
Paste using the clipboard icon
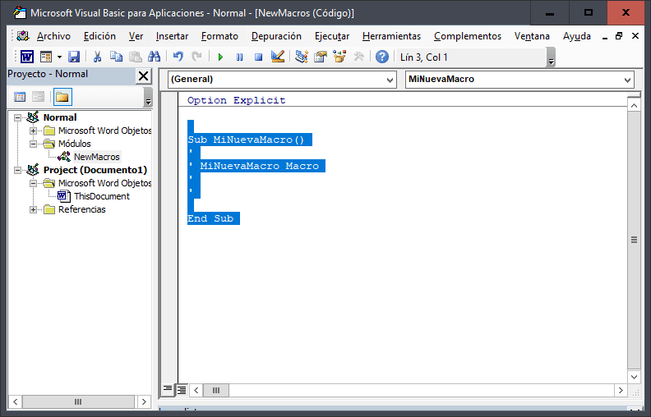click(136, 57)
